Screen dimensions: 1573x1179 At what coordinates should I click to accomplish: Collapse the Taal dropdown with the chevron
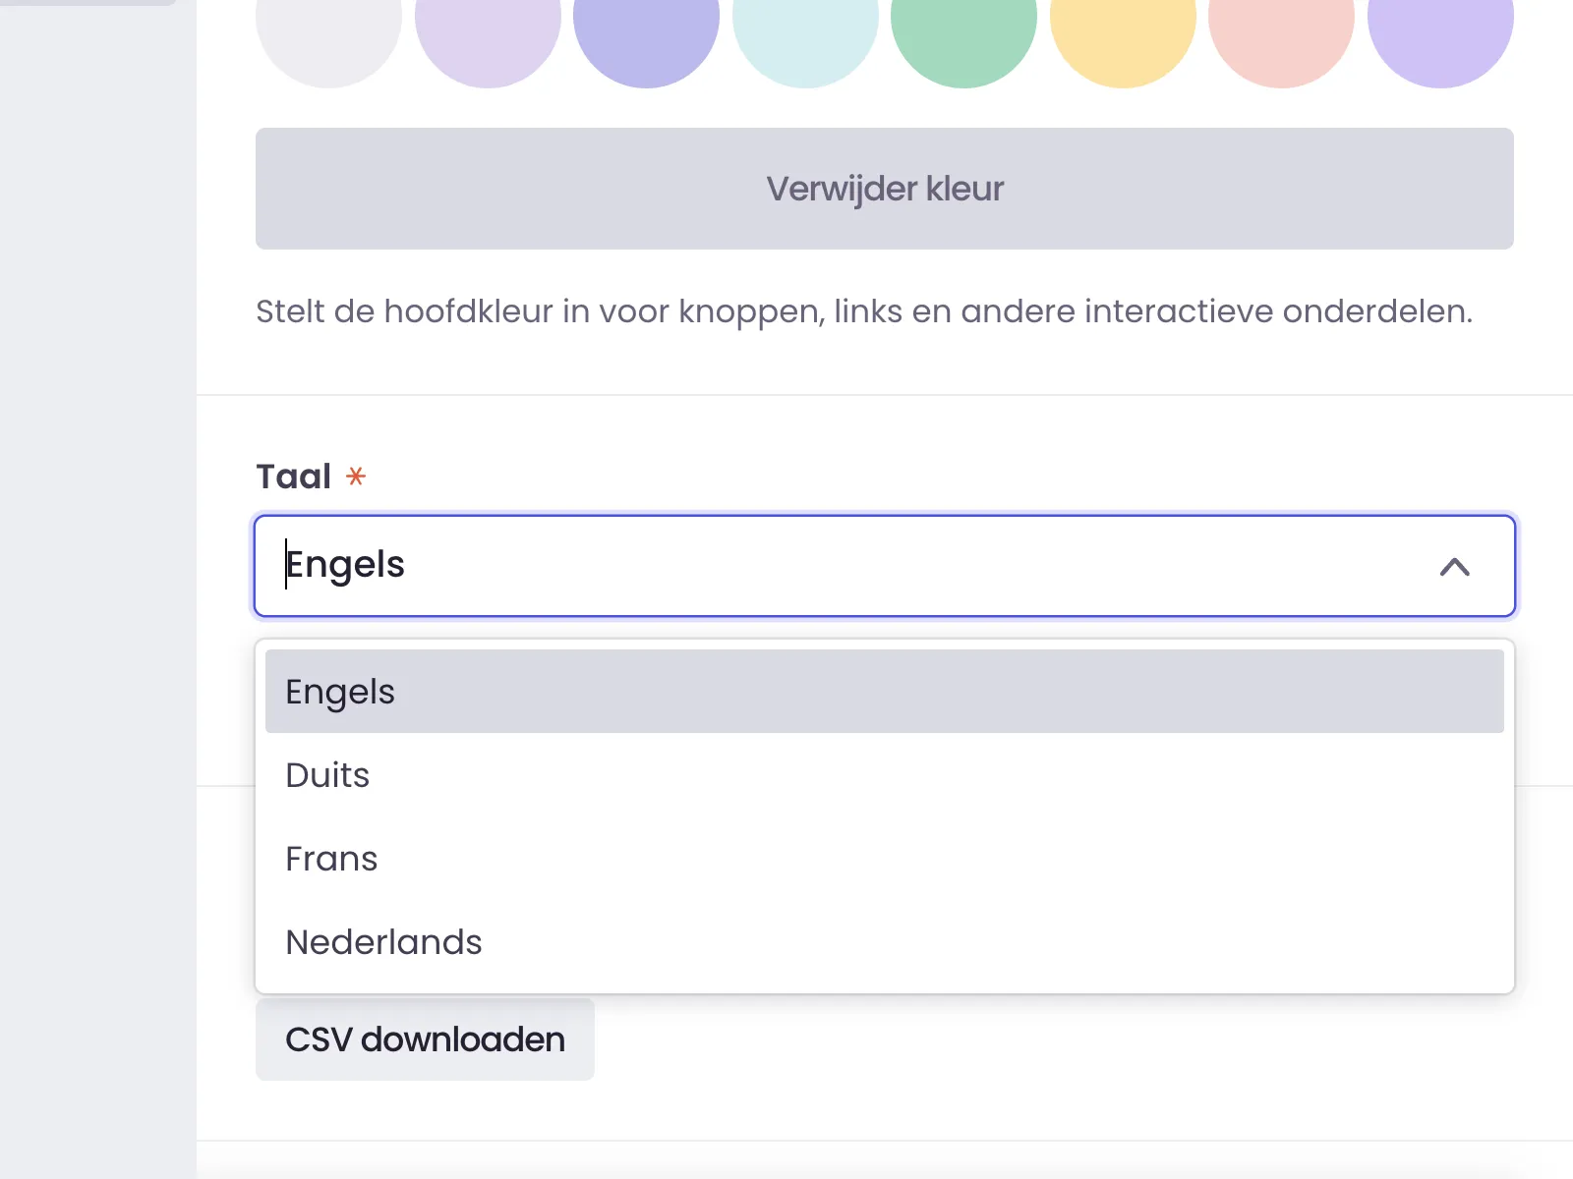pyautogui.click(x=1455, y=567)
